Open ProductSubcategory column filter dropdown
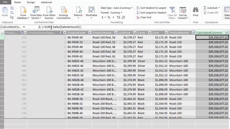 (65, 33)
